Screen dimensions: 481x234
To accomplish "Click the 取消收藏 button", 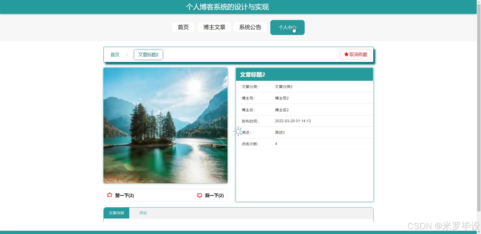I will 355,54.
